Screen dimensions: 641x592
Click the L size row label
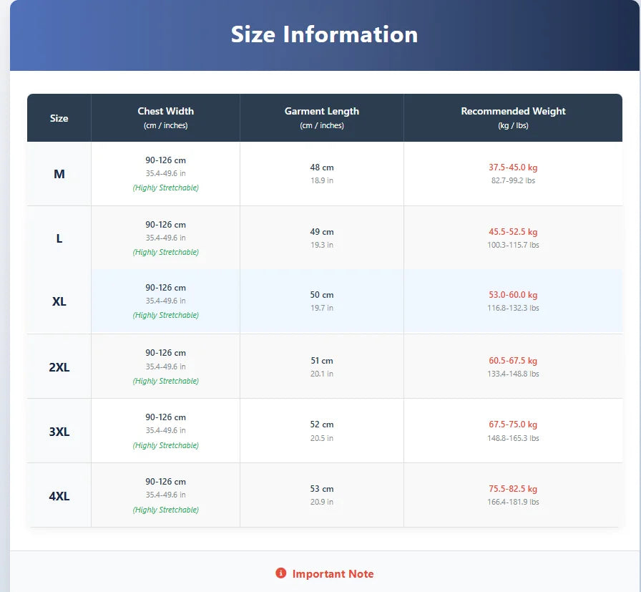(59, 238)
